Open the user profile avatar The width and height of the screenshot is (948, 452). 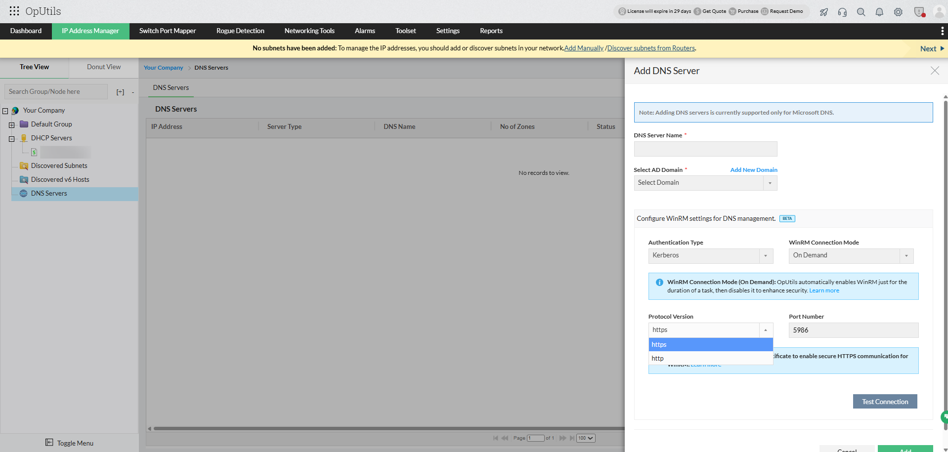pyautogui.click(x=939, y=12)
